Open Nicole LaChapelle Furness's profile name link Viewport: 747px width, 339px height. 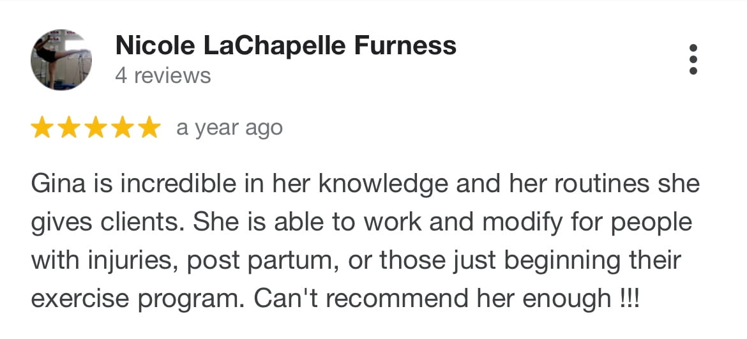(x=286, y=46)
